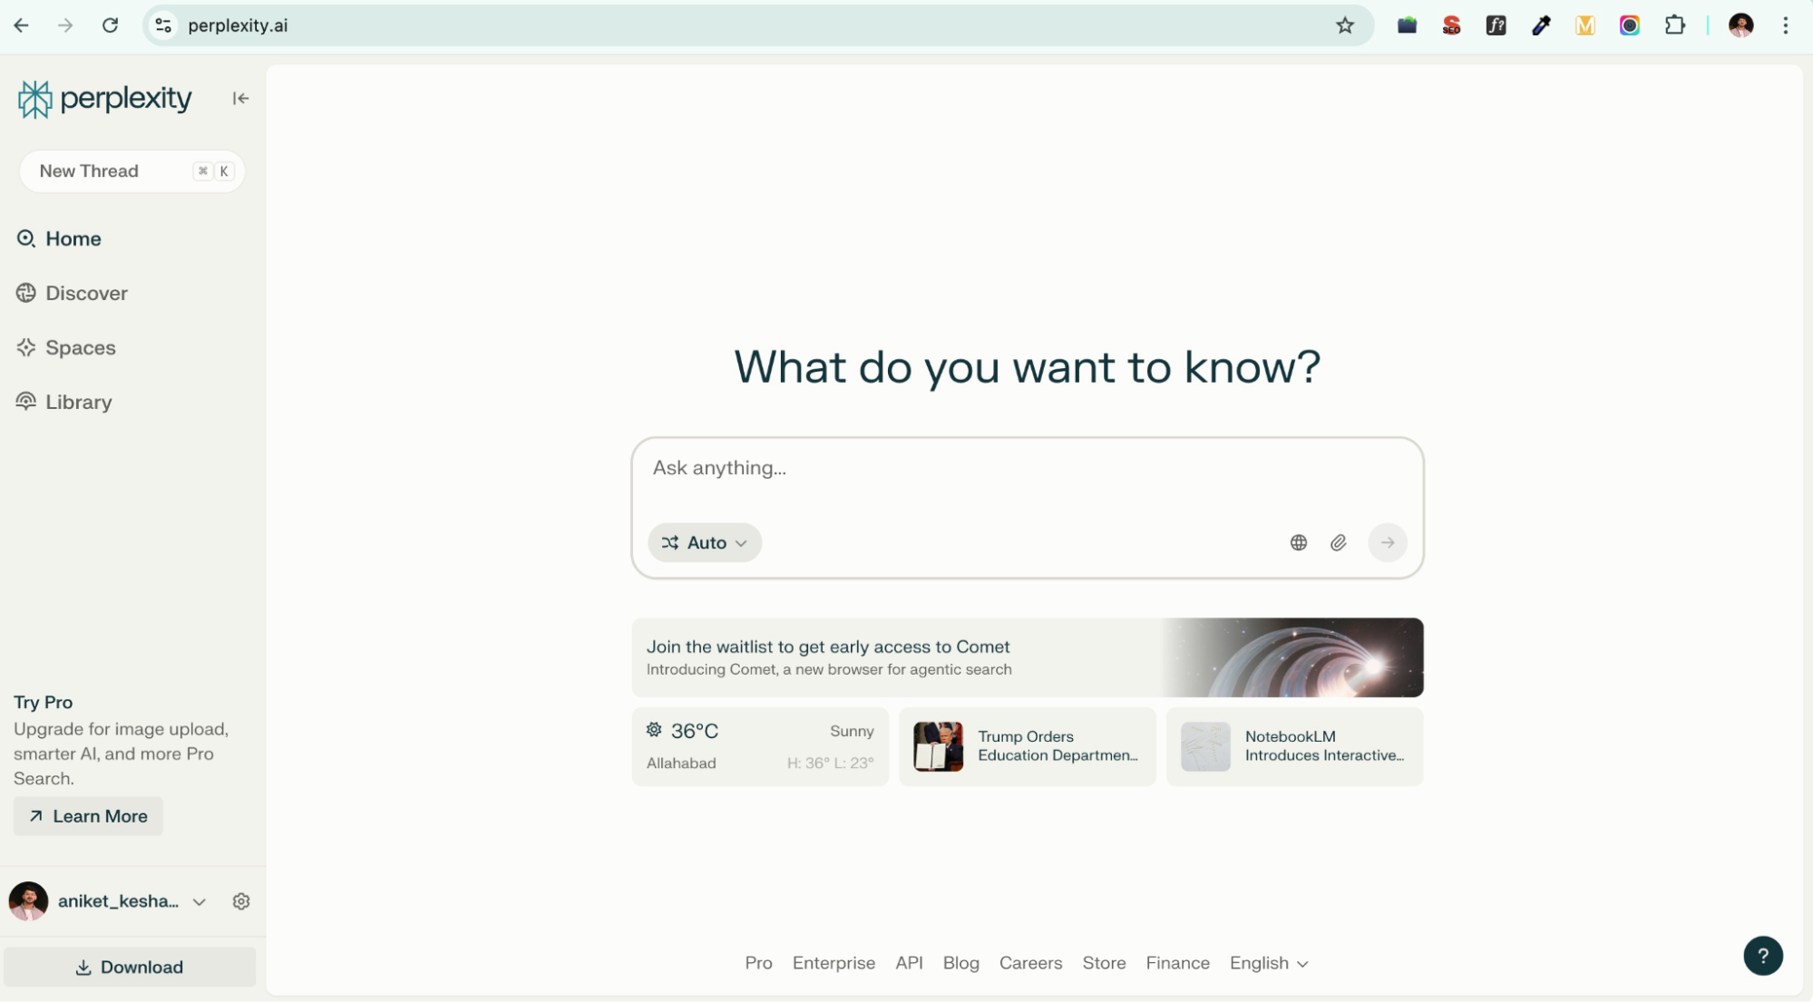Expand the account menu chevron
The image size is (1813, 1002).
200,900
